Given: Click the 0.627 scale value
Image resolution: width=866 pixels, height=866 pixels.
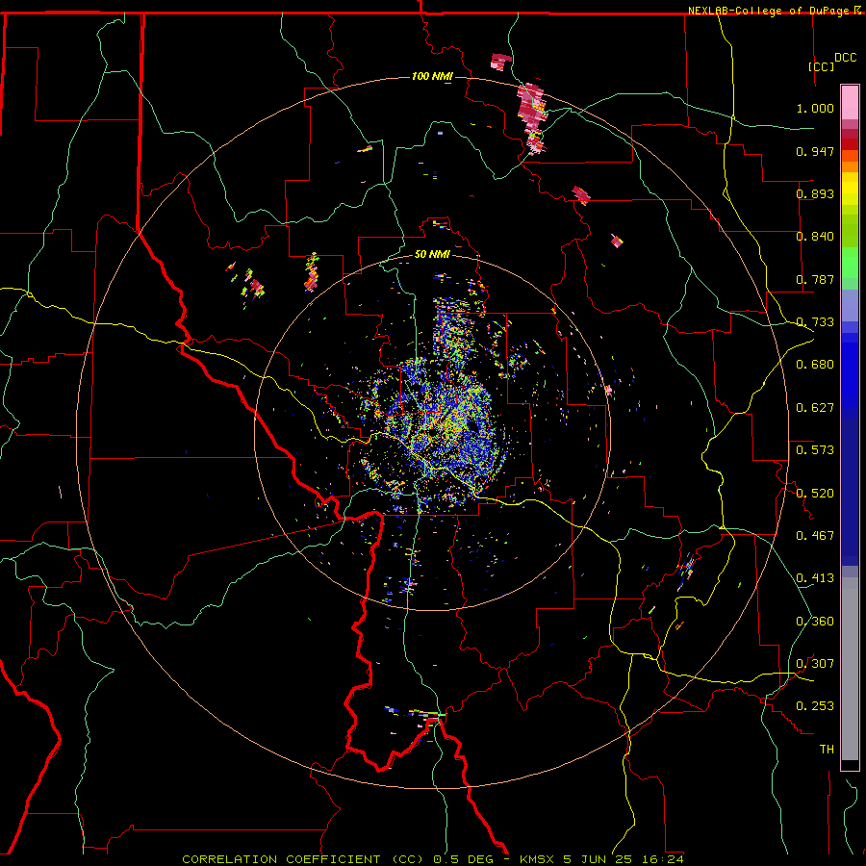Looking at the screenshot, I should coord(815,408).
